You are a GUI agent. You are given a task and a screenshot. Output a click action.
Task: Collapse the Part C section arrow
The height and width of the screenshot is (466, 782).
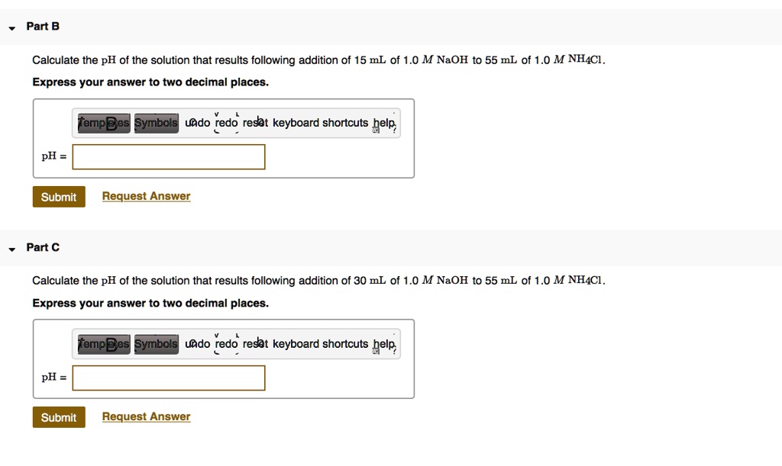[11, 249]
